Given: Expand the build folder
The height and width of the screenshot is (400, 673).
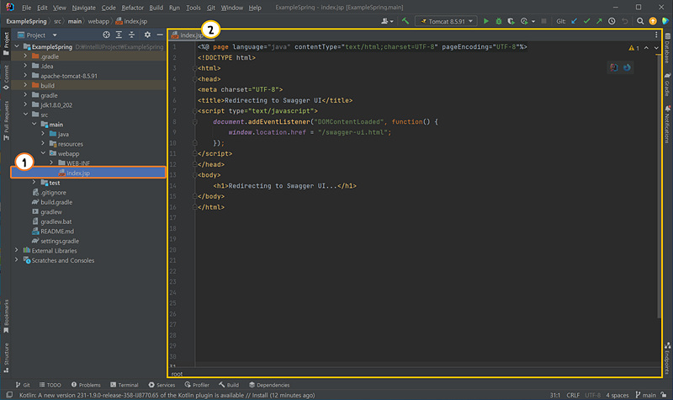Looking at the screenshot, I should 25,86.
